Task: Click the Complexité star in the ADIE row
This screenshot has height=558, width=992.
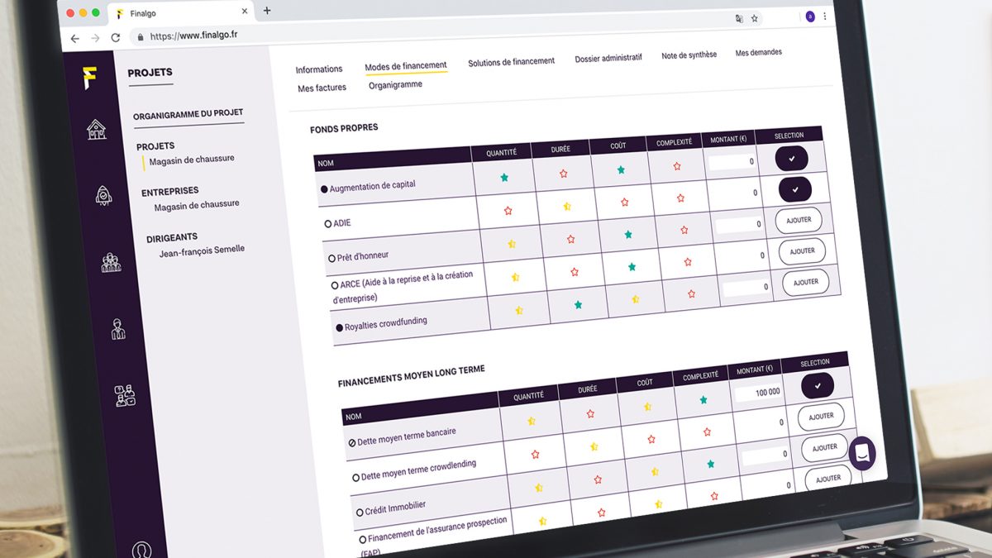Action: click(x=681, y=198)
